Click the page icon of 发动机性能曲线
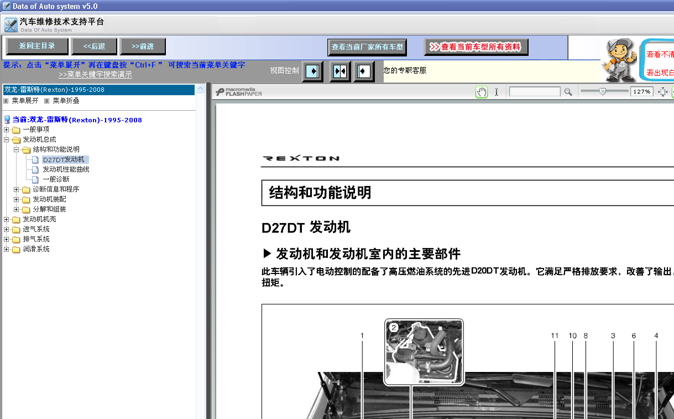This screenshot has width=674, height=419. [36, 169]
